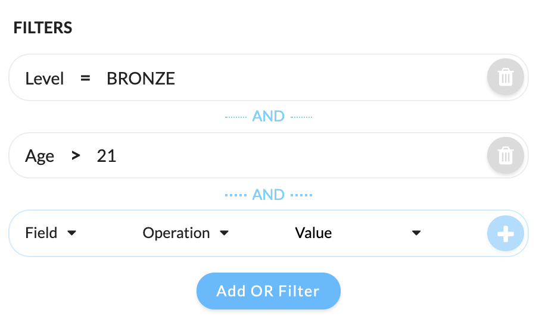536x319 pixels.
Task: Expand the Operation dropdown
Action: click(186, 233)
